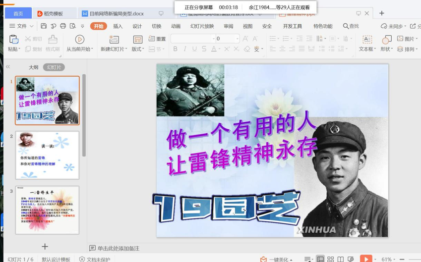Expand the 版式 layout dropdown
The height and width of the screenshot is (262, 421).
pos(137,49)
